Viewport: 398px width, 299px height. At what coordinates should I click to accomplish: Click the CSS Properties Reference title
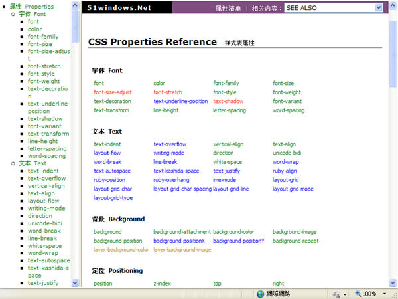point(153,42)
